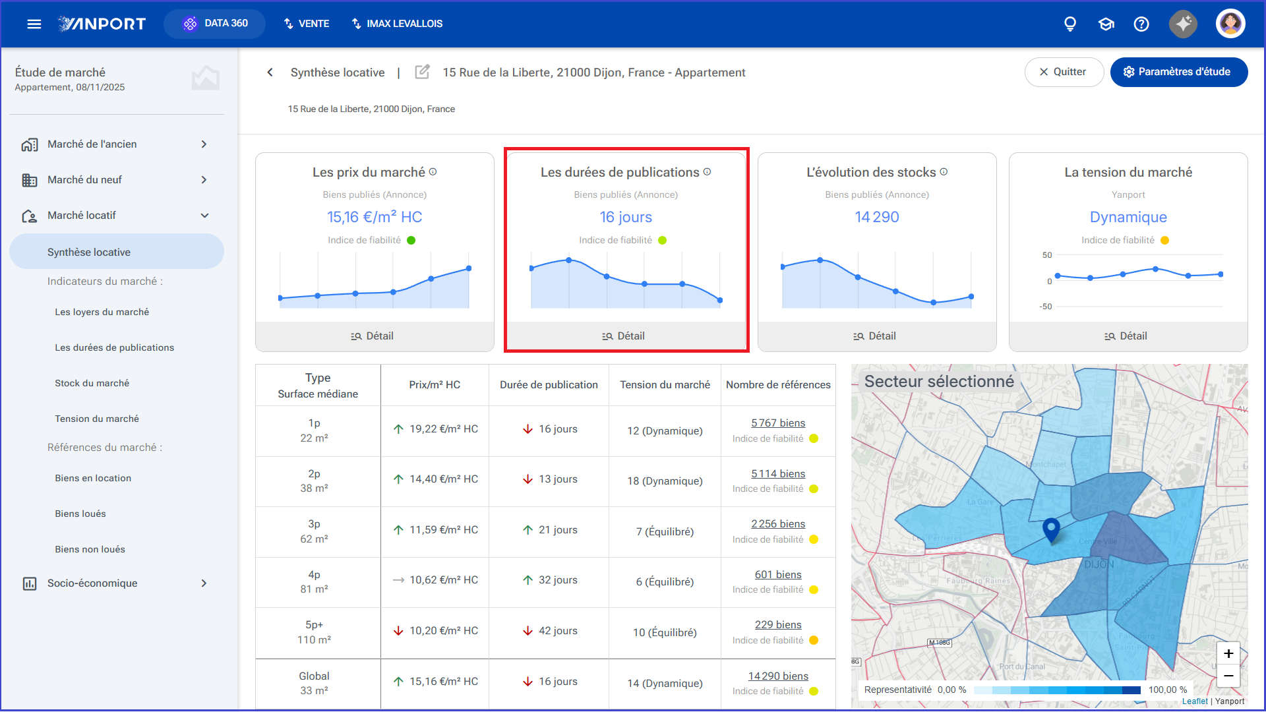Expand the Marché de l'ancien section
The image size is (1266, 712).
pyautogui.click(x=117, y=144)
